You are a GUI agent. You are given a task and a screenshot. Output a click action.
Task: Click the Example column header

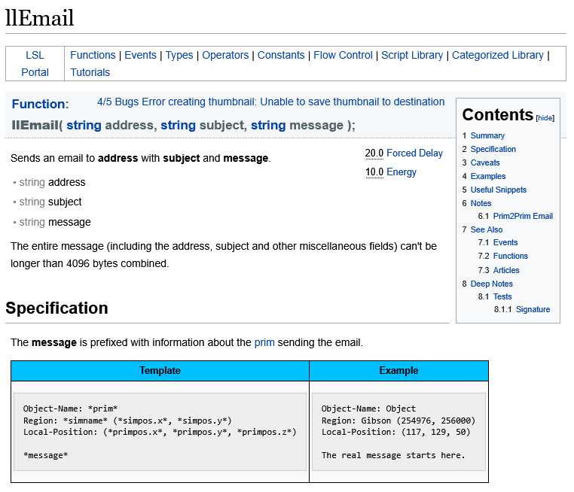point(398,371)
